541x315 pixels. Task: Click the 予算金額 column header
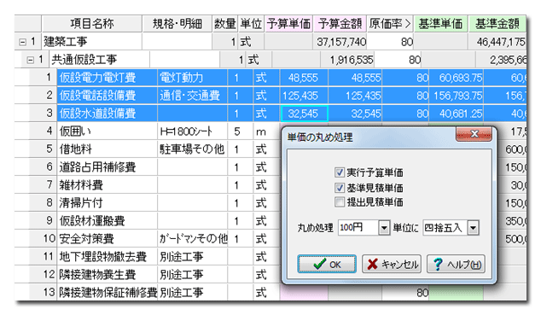point(340,23)
